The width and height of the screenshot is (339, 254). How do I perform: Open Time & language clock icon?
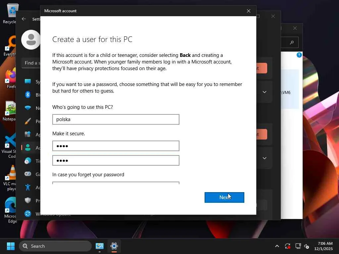tap(28, 161)
